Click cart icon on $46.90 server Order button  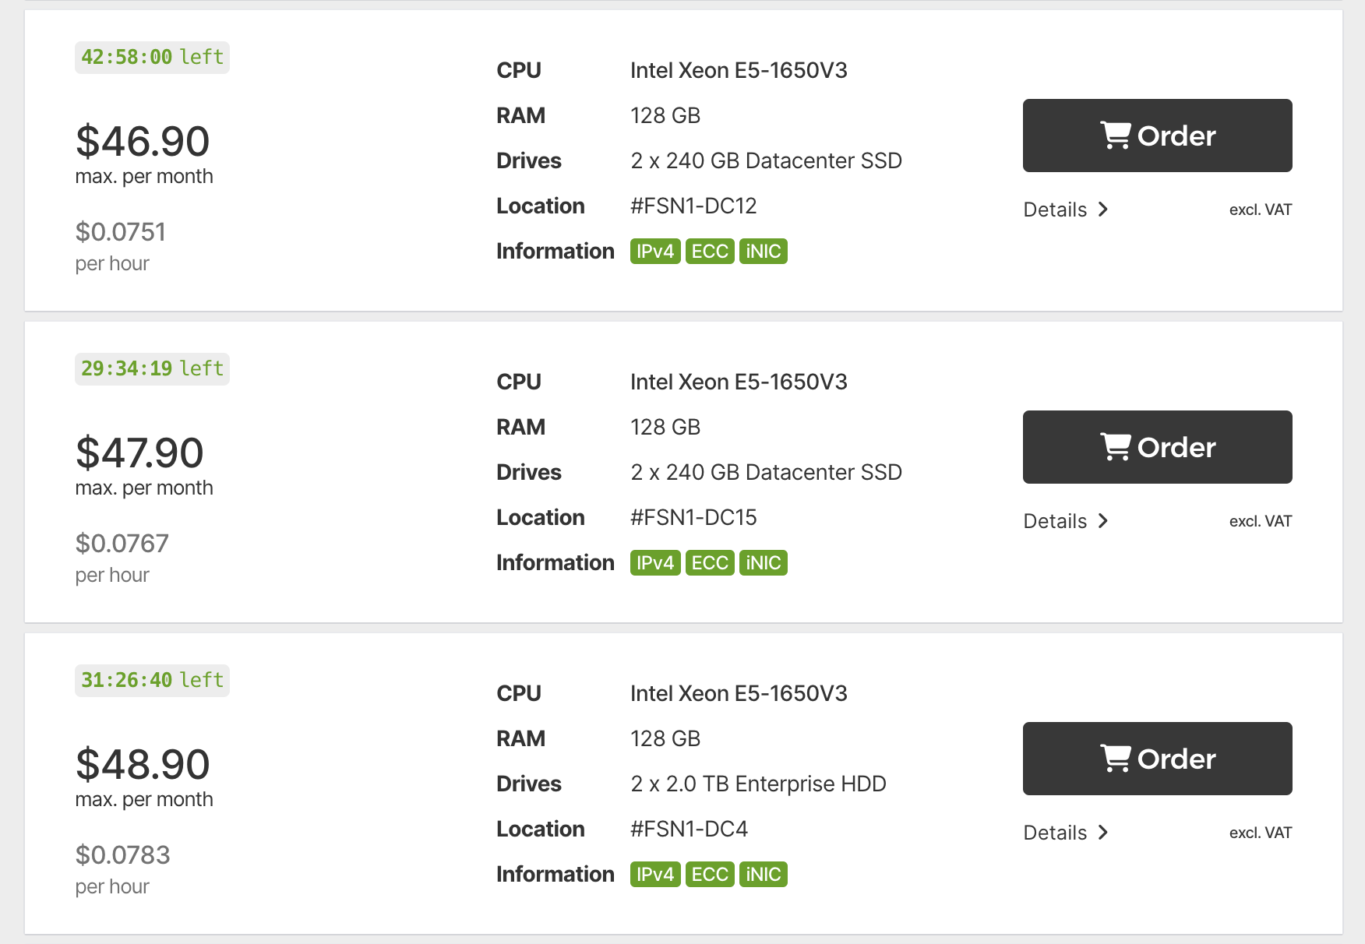(1115, 136)
